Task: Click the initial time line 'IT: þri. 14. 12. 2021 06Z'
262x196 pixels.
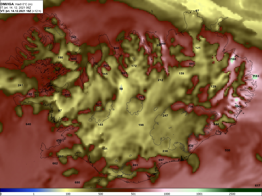Action: (x=16, y=8)
